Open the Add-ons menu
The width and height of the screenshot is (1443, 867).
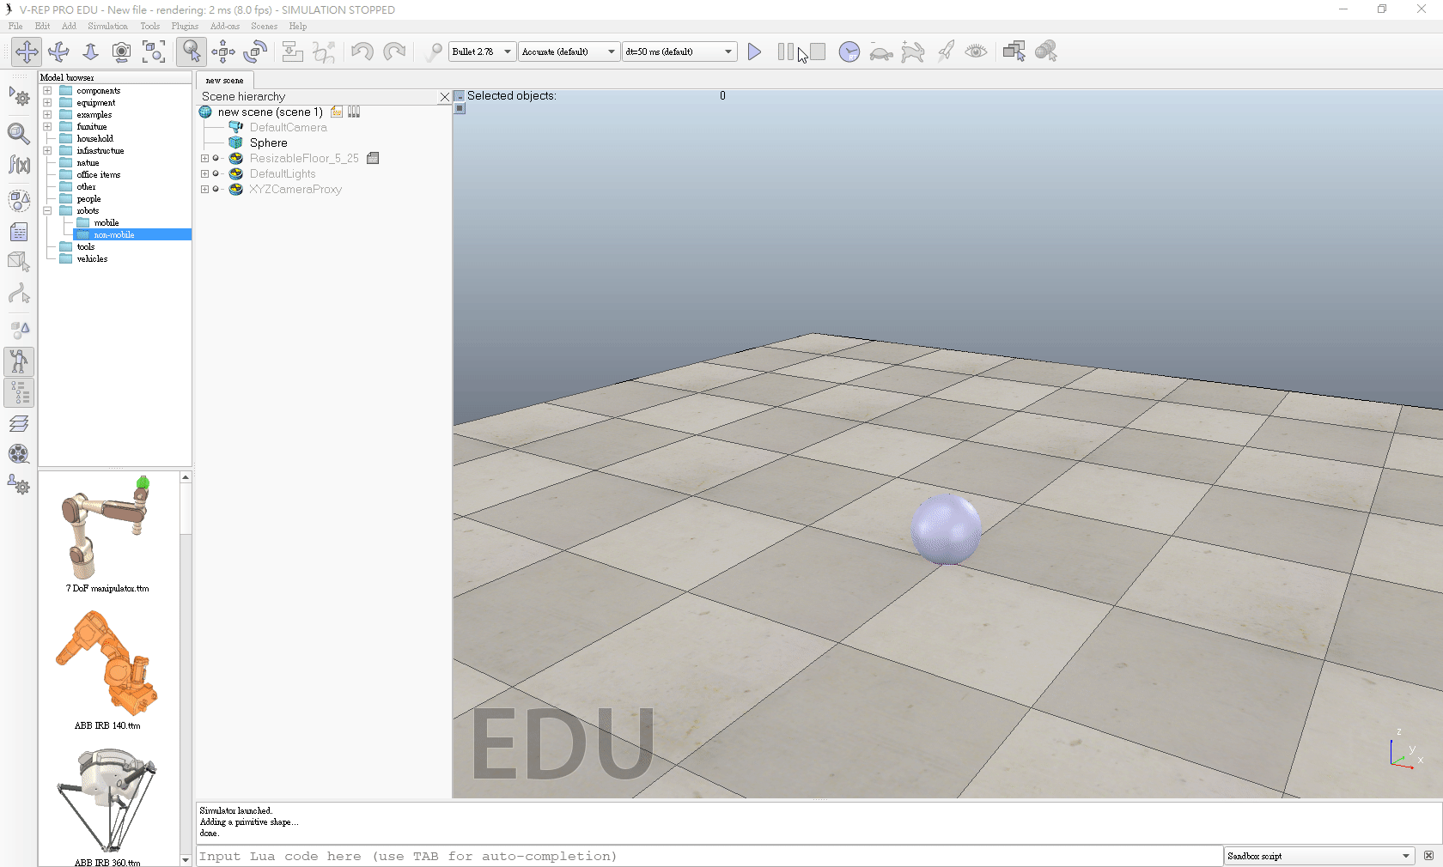[225, 26]
